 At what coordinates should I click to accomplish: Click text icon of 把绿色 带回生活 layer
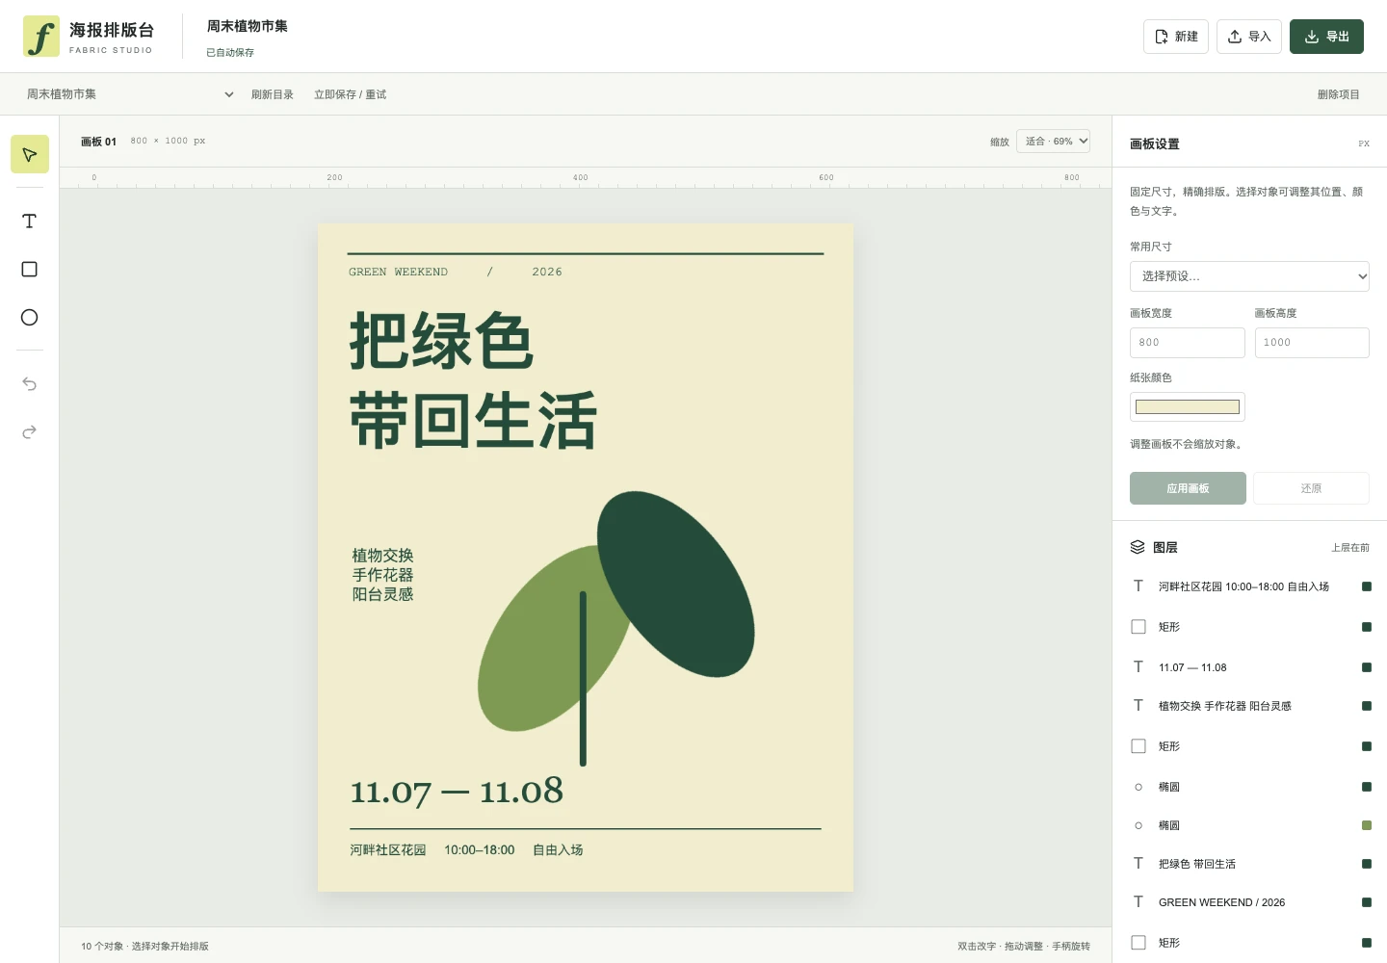point(1138,863)
